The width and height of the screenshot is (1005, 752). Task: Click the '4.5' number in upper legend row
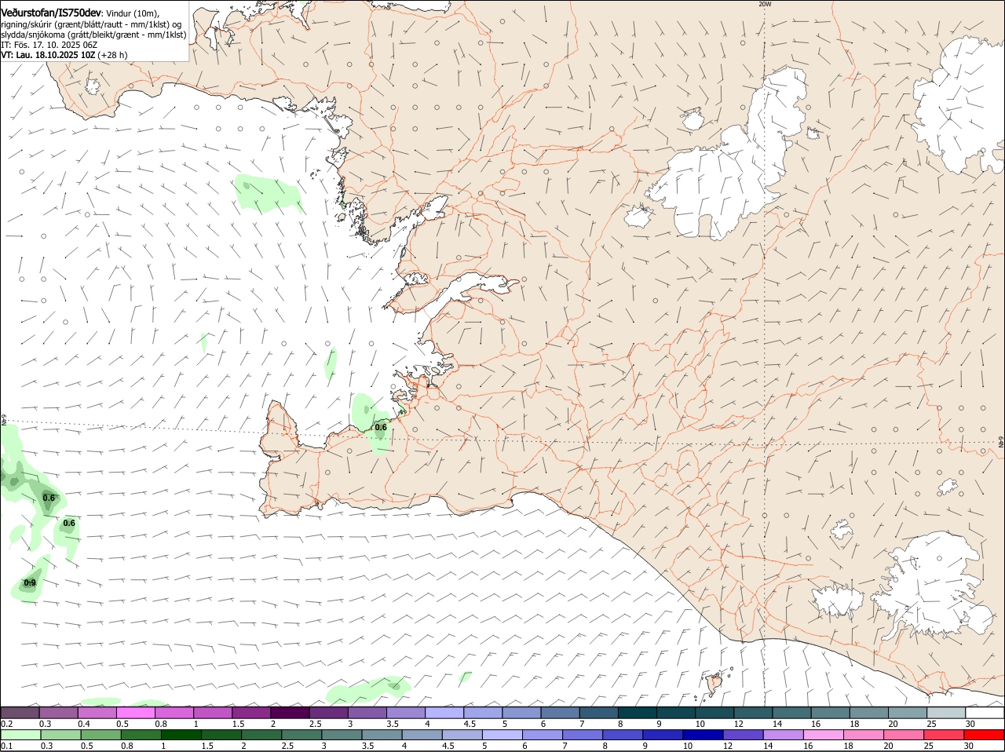pyautogui.click(x=470, y=723)
